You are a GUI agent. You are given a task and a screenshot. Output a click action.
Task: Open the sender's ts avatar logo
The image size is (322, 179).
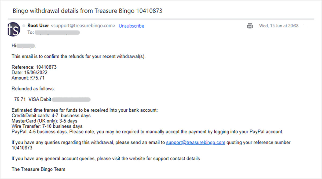(x=14, y=29)
